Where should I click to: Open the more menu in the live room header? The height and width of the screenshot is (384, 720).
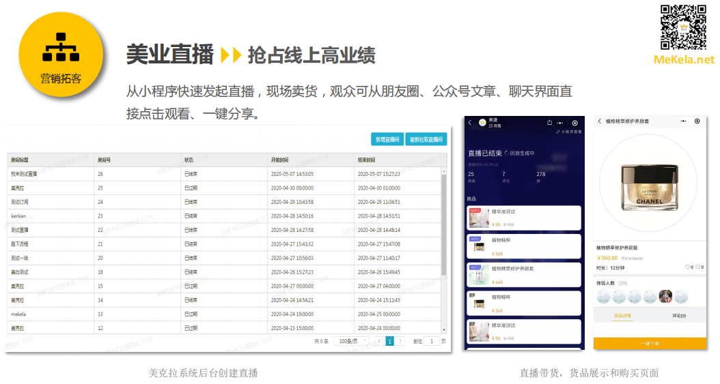[560, 123]
